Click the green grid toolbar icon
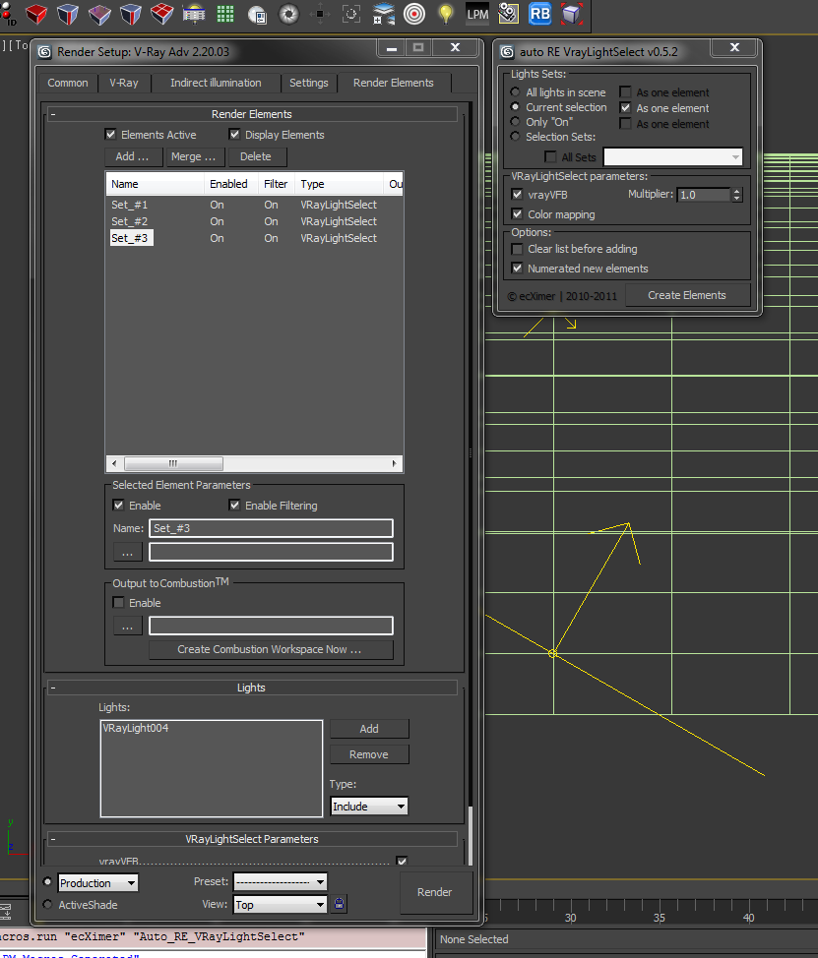 (x=224, y=14)
